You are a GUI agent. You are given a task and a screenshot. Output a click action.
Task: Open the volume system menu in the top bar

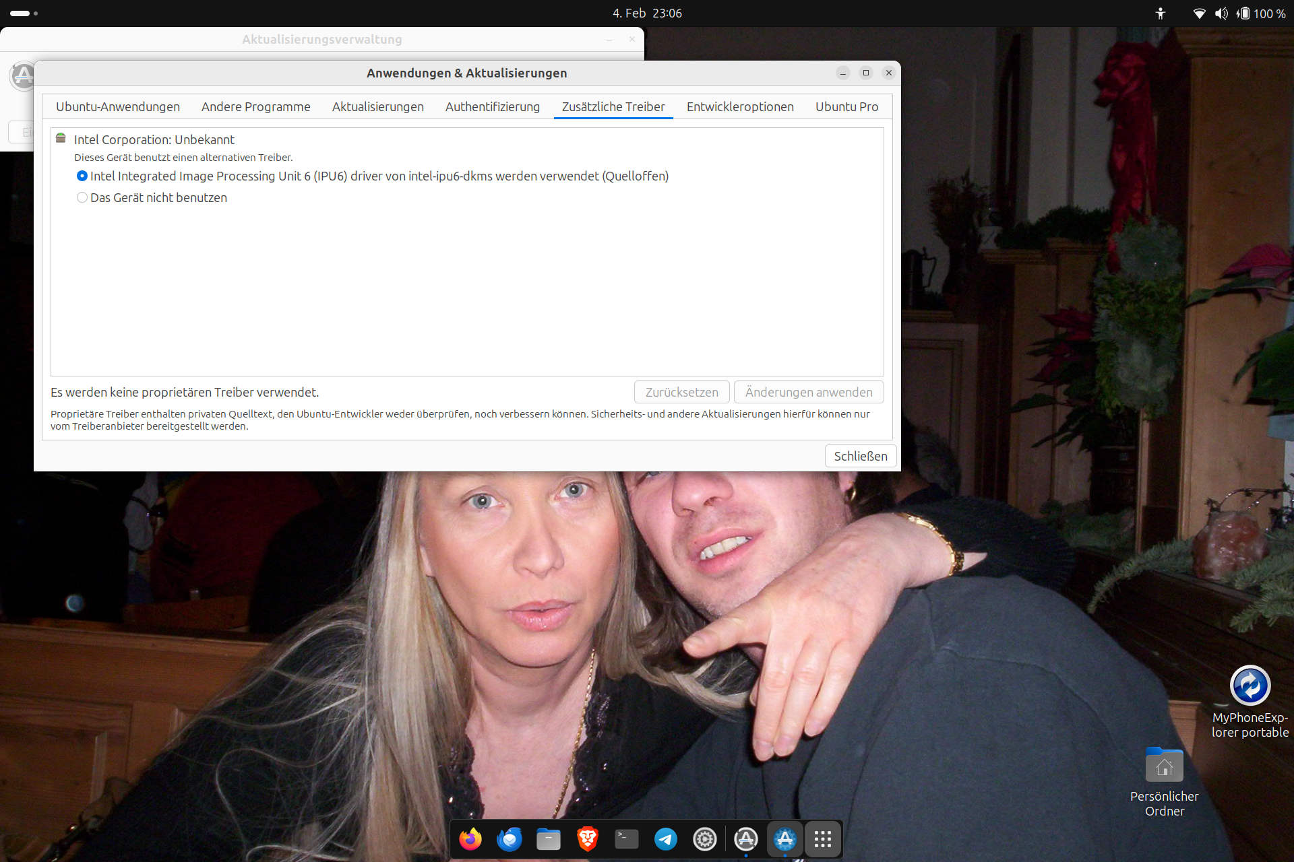(1221, 13)
